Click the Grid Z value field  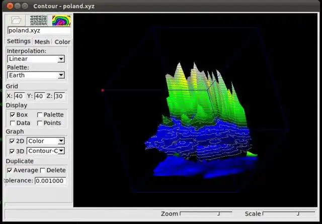point(59,96)
